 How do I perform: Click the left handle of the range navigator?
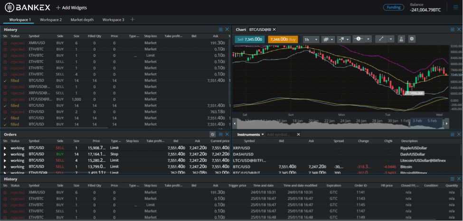tap(409, 123)
